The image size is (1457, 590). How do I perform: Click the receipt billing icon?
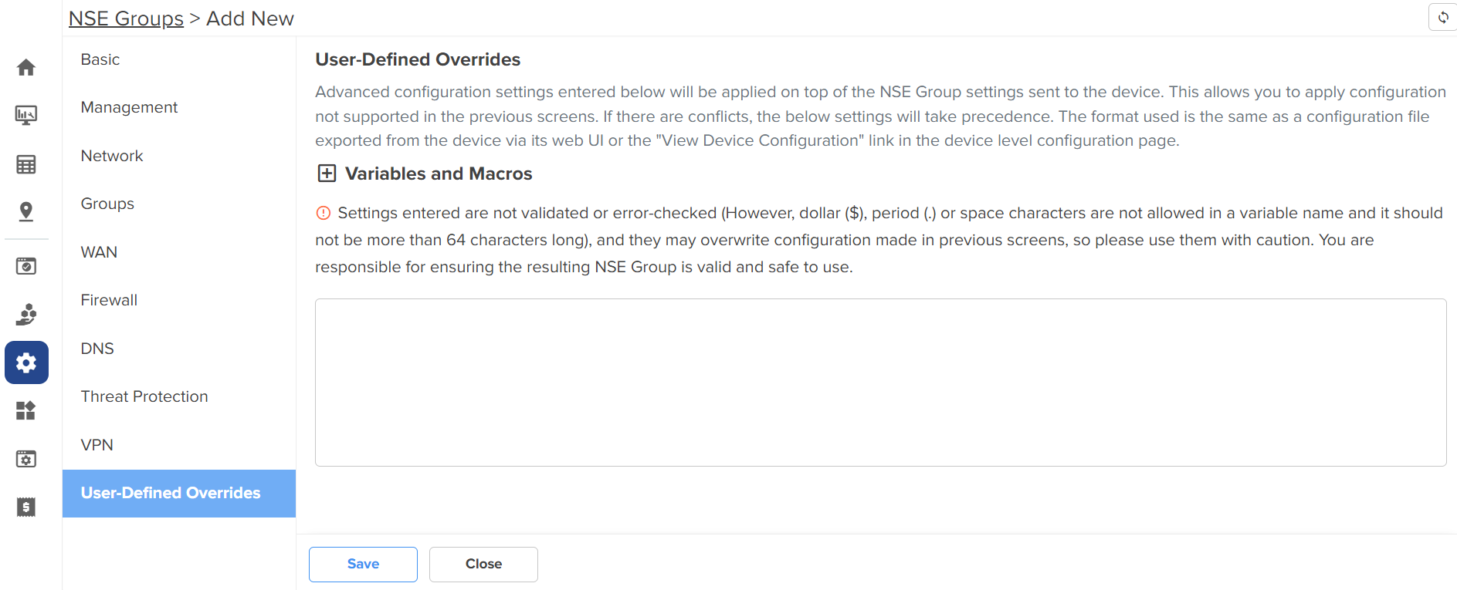26,507
